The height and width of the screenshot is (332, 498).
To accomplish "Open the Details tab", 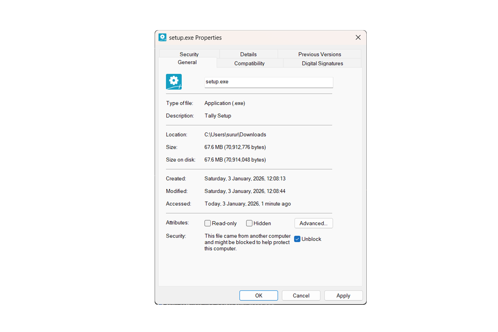I will click(248, 54).
